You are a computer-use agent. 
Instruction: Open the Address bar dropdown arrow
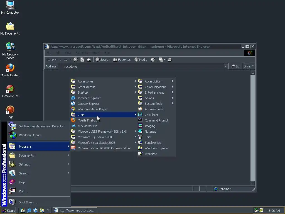226,66
